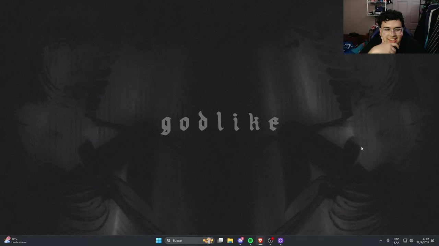Open Discord from the taskbar

point(240,241)
